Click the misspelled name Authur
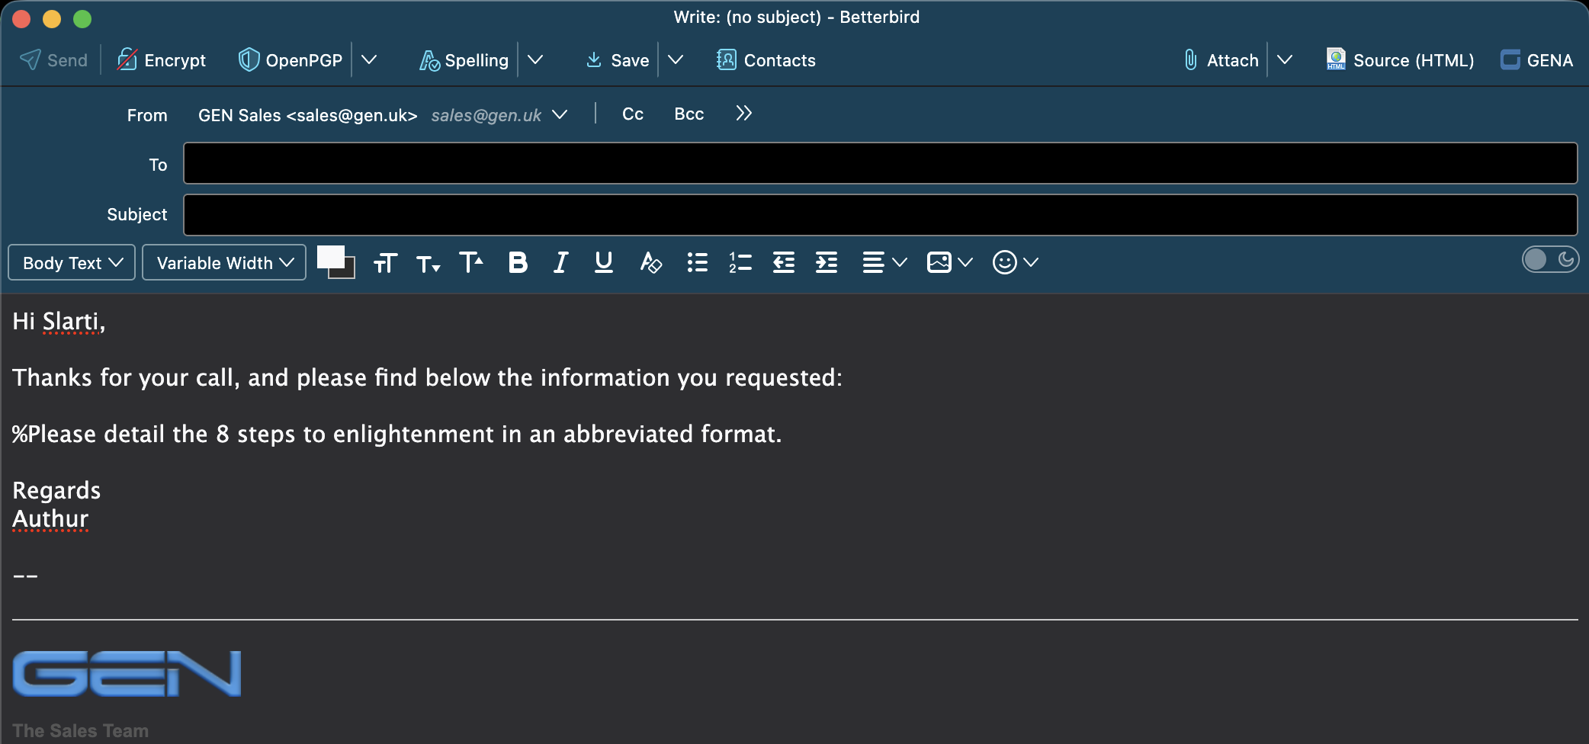 coord(50,519)
